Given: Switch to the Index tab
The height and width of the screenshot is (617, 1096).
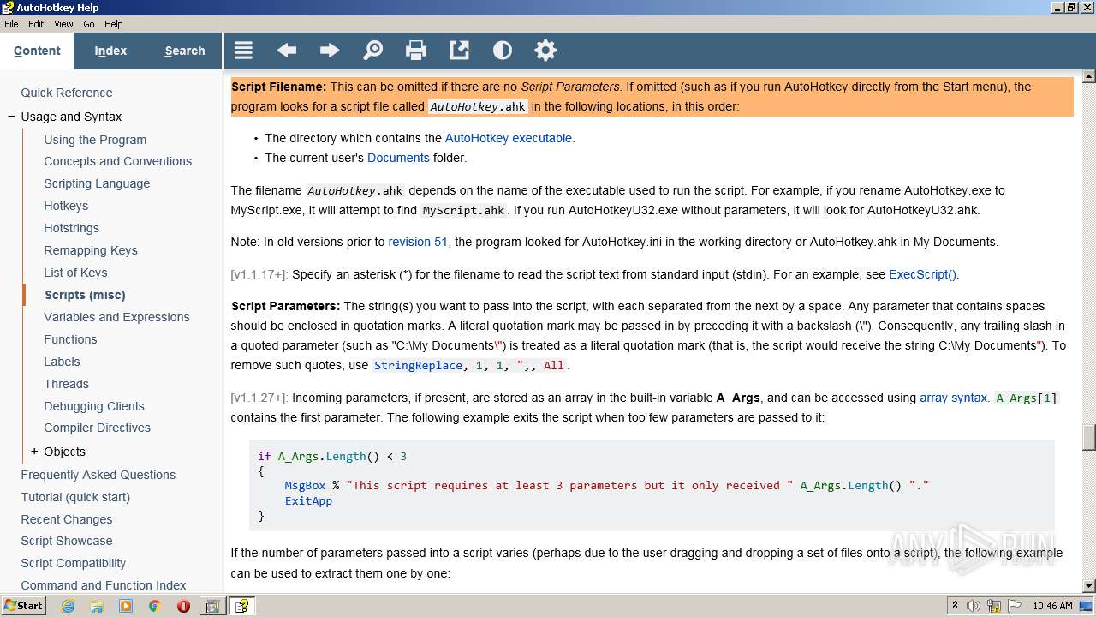Looking at the screenshot, I should tap(110, 51).
